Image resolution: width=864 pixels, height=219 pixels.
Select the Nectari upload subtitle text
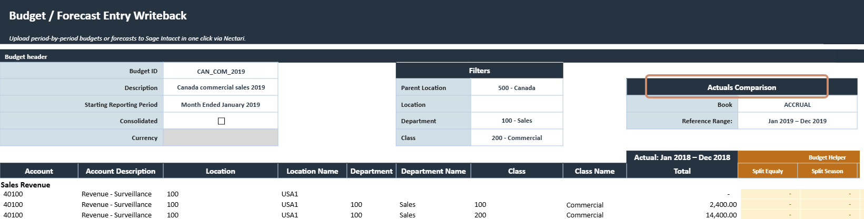click(127, 38)
